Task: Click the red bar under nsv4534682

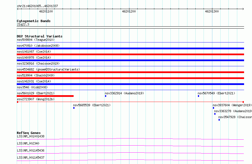Action: click(130, 72)
